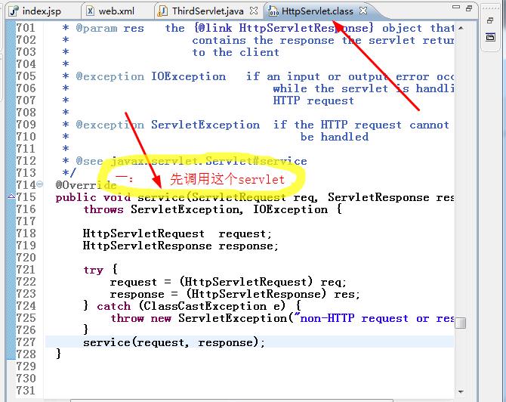Click the class file icon on HttpServlet.class tab
Screen dimensions: 506x402
tap(273, 11)
